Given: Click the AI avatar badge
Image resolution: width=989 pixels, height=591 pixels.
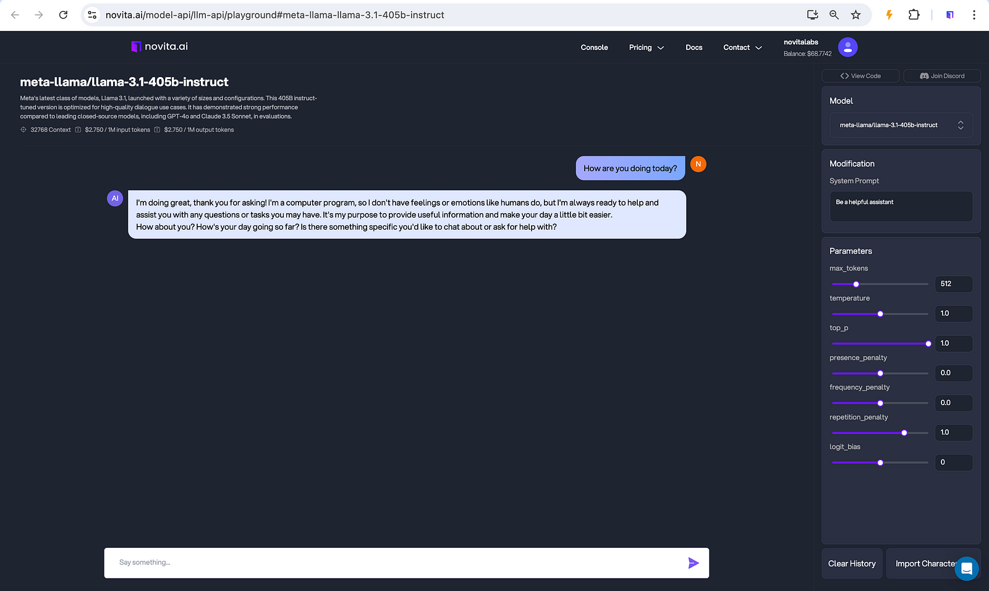Looking at the screenshot, I should coord(115,198).
